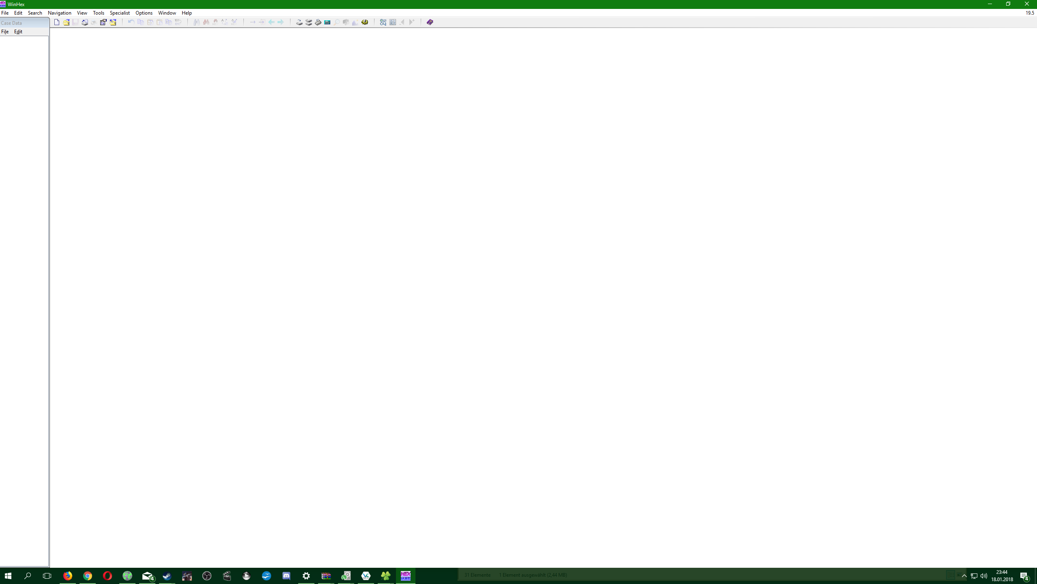Open the Tools menu
1037x584 pixels.
[x=99, y=13]
